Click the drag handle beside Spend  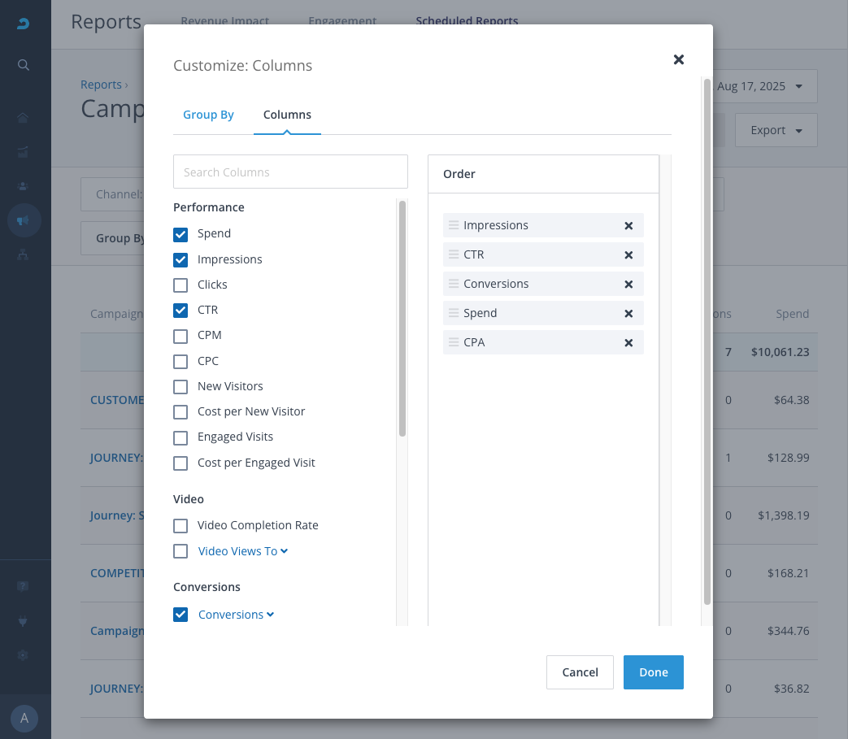pos(454,313)
